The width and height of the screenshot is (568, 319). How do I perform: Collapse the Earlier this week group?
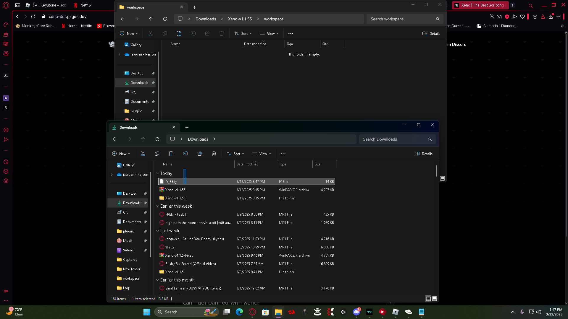(x=157, y=206)
